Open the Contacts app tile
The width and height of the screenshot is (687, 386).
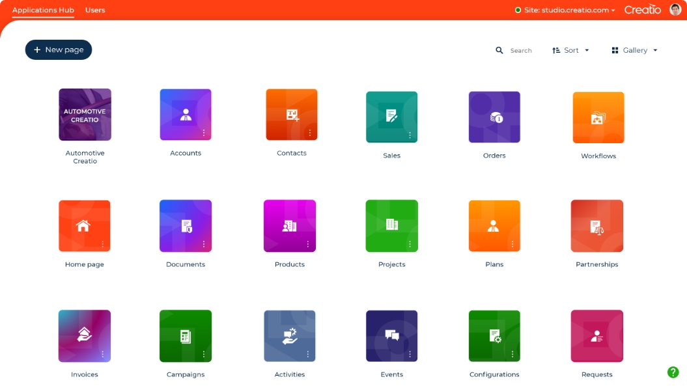pyautogui.click(x=291, y=115)
